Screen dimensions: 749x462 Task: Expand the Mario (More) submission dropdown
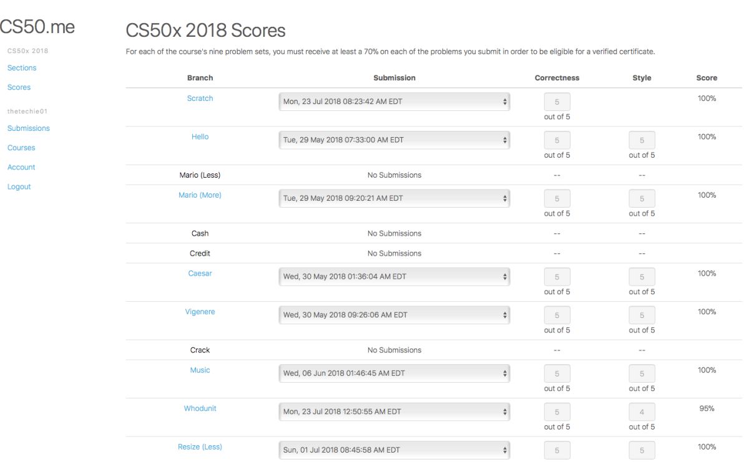click(394, 198)
